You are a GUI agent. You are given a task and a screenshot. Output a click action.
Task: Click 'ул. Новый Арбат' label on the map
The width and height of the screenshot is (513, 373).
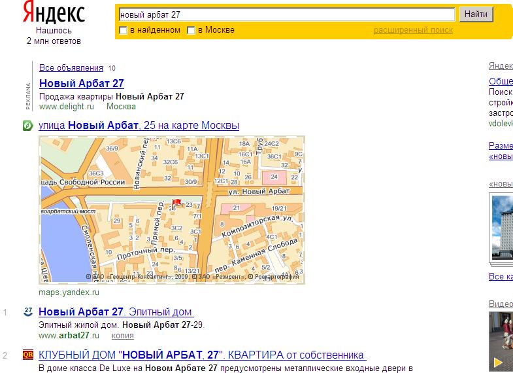tap(259, 191)
